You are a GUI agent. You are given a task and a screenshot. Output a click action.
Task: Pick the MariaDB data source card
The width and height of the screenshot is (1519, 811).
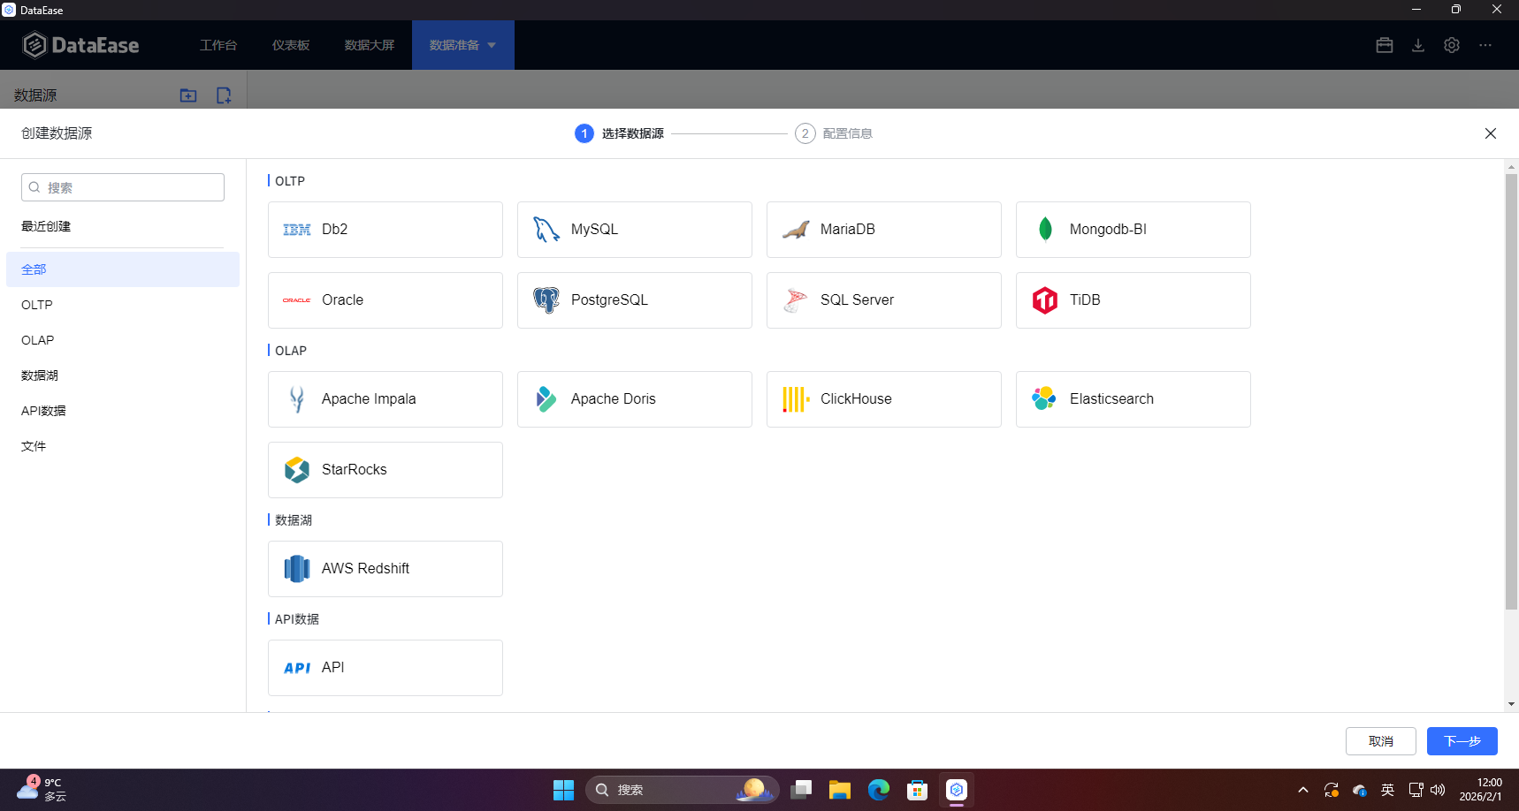(x=884, y=230)
